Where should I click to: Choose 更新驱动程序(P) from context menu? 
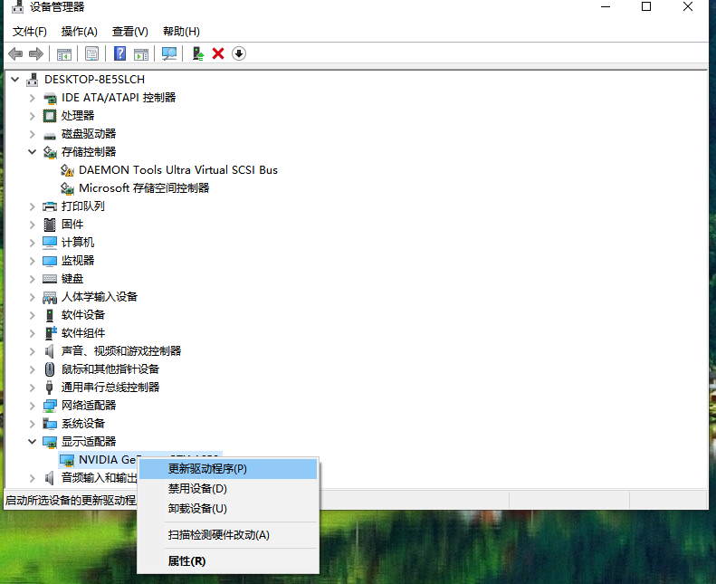228,469
